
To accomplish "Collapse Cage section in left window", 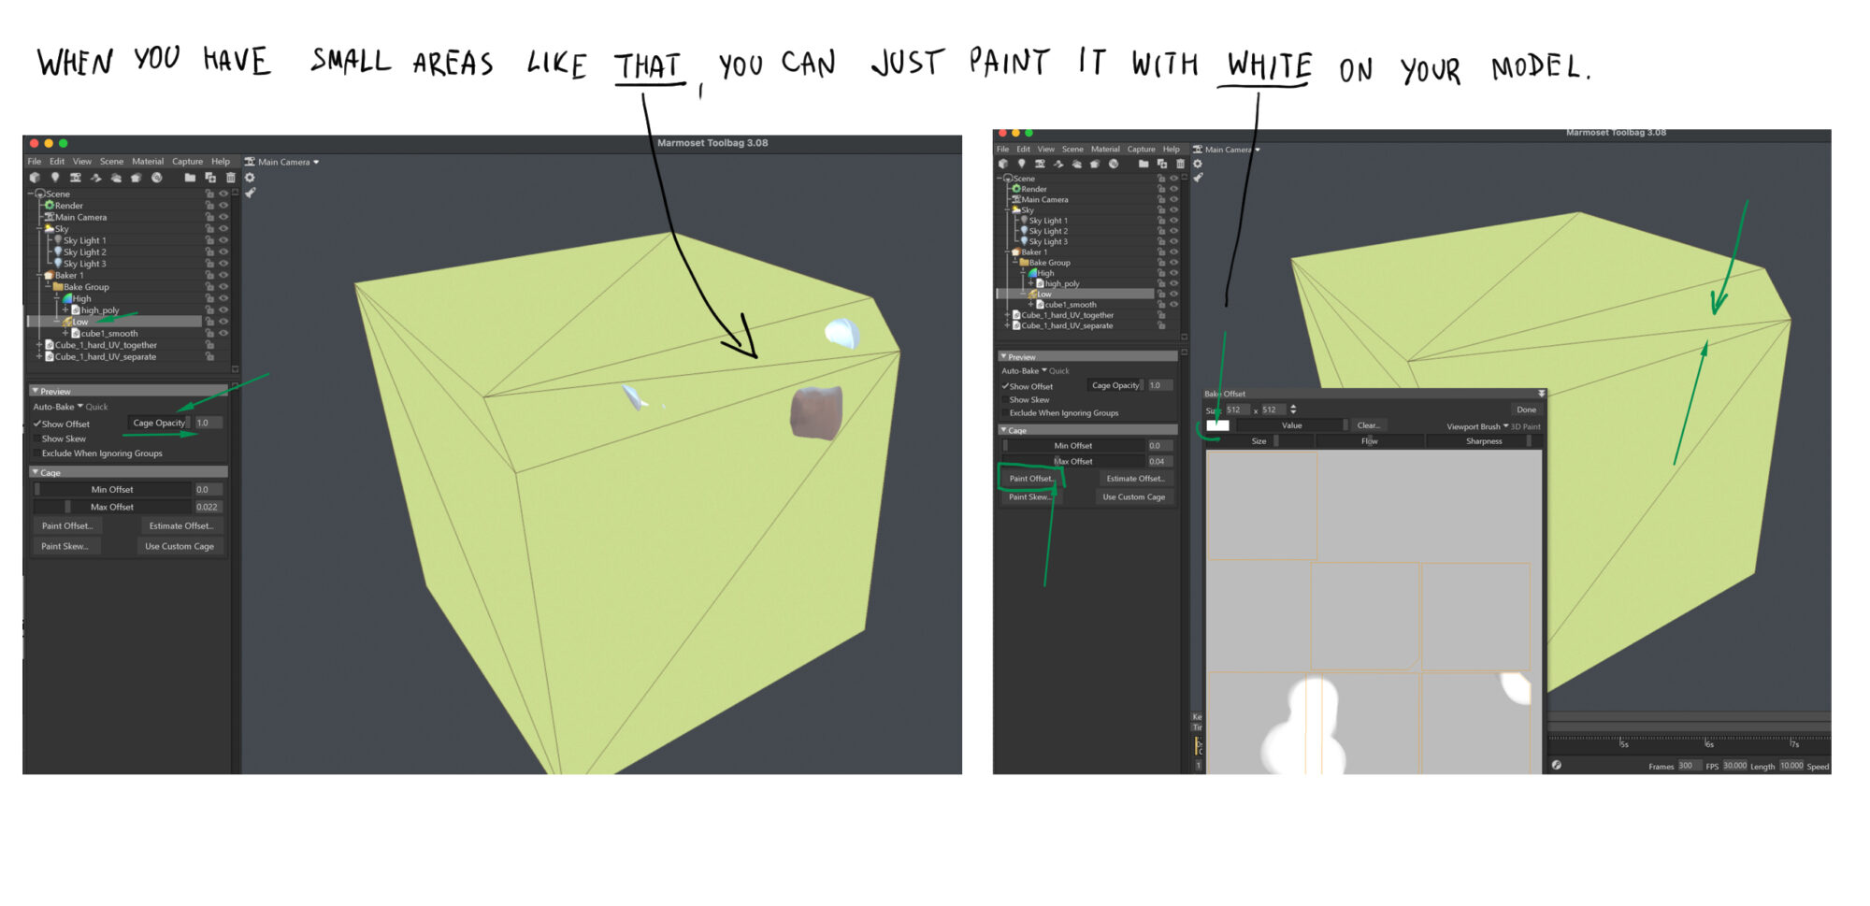I will [36, 472].
